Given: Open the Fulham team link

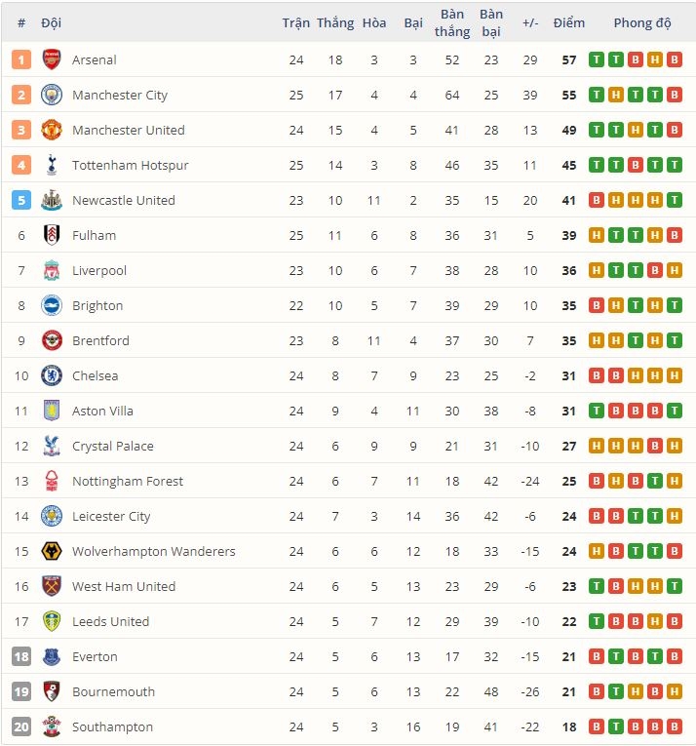Looking at the screenshot, I should coord(94,235).
